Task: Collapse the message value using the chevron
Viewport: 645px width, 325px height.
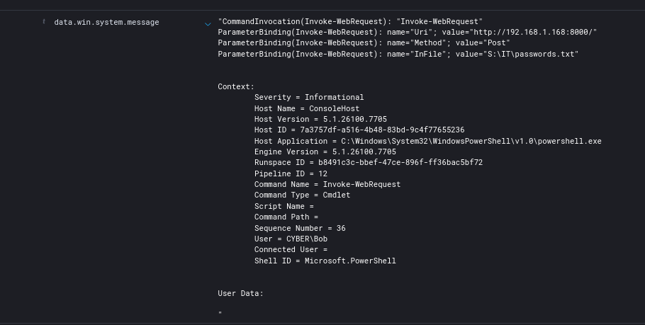Action: pyautogui.click(x=208, y=24)
